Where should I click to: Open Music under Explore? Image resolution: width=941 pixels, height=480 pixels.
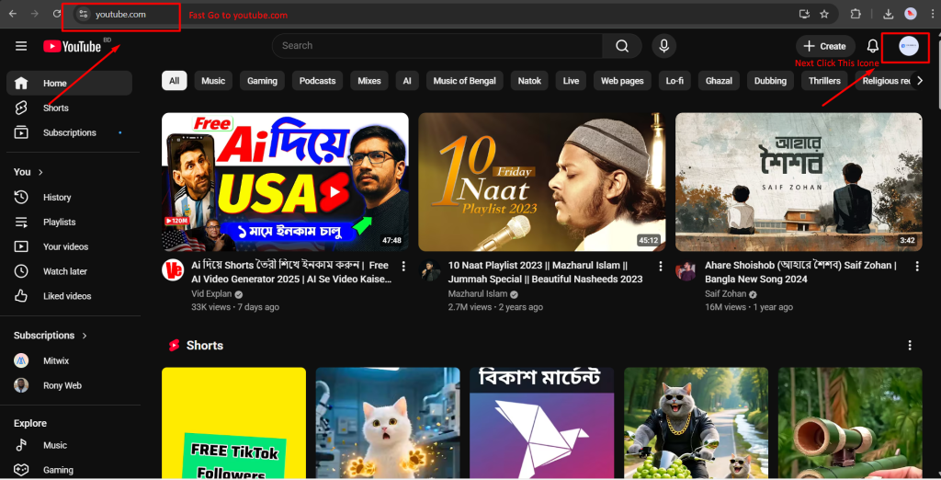(69, 445)
